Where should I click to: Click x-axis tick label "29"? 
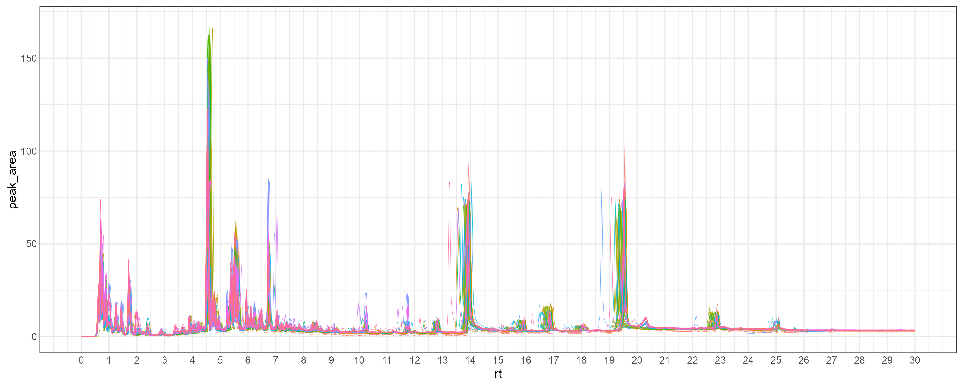(x=887, y=360)
